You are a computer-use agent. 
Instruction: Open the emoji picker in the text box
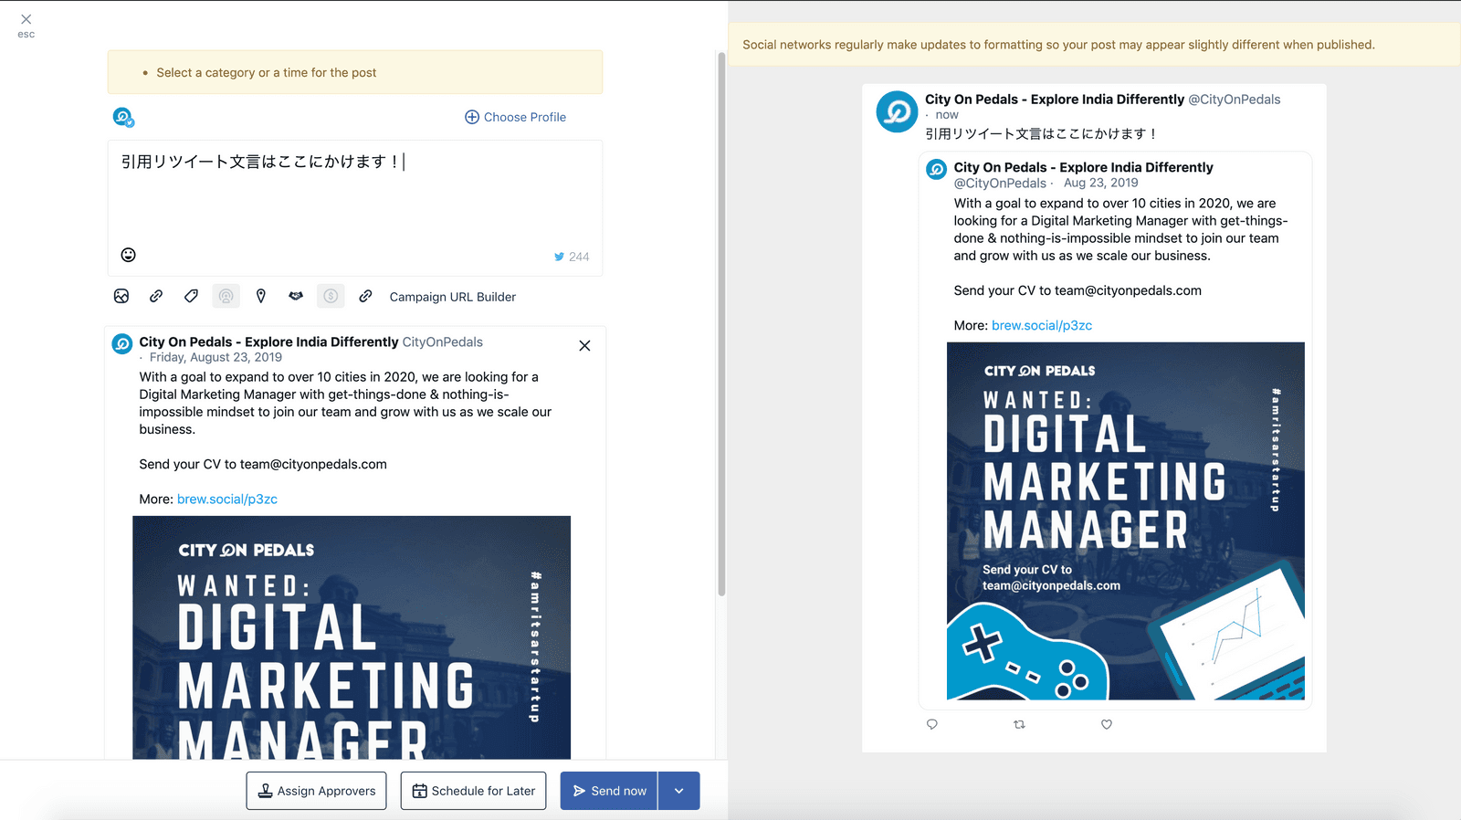point(129,255)
